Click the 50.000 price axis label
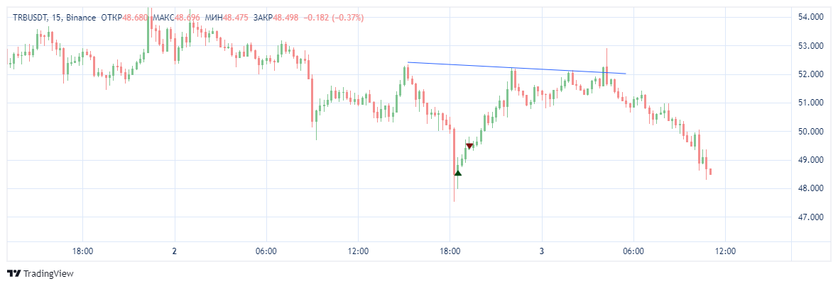838x286 pixels. point(810,132)
